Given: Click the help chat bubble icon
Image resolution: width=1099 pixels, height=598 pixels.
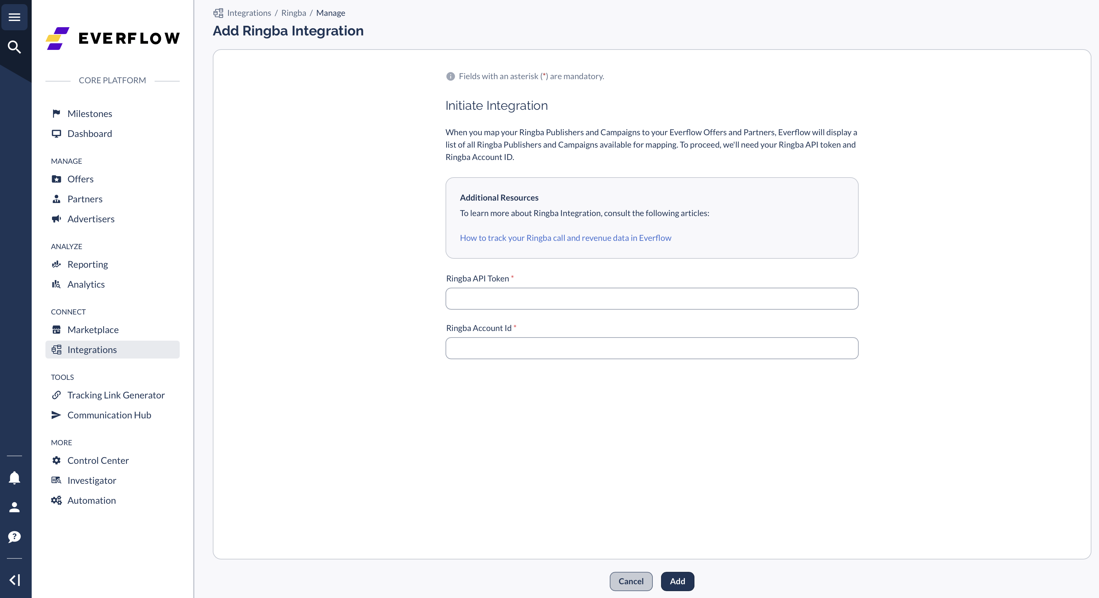Looking at the screenshot, I should click(x=14, y=537).
